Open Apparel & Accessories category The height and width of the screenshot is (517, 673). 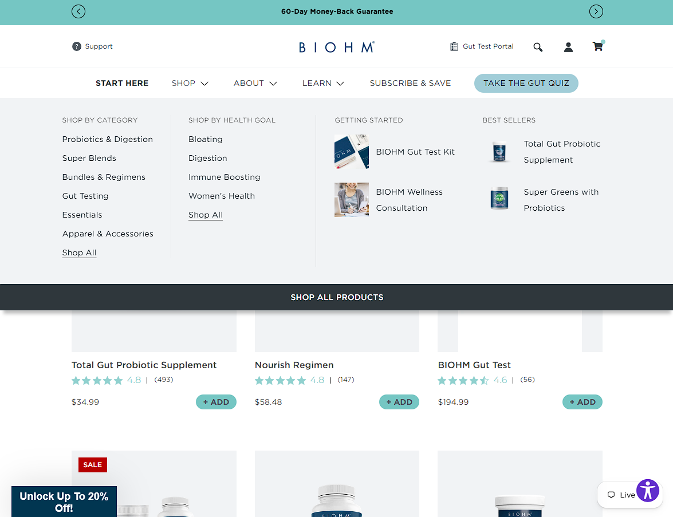(107, 234)
